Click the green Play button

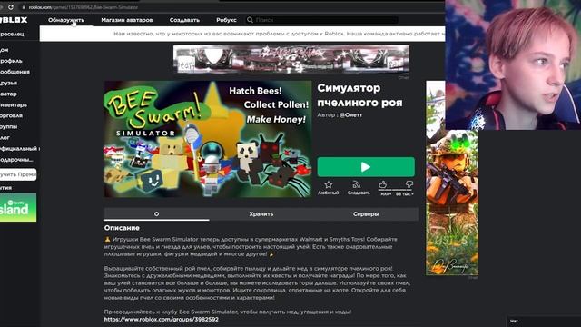click(x=366, y=167)
